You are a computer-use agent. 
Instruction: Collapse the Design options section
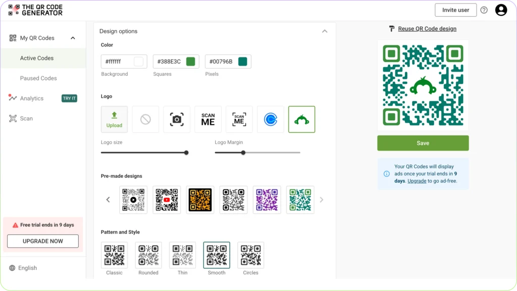tap(325, 31)
